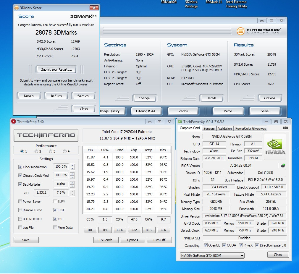
Task: Click the TS Bench button
Action: pos(106,240)
